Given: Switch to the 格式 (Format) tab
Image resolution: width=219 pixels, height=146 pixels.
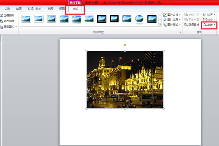Looking at the screenshot, I should point(74,8).
